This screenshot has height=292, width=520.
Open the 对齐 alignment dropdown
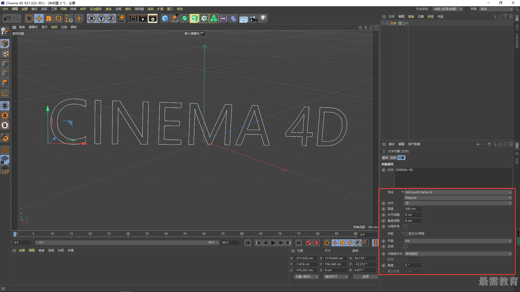458,203
